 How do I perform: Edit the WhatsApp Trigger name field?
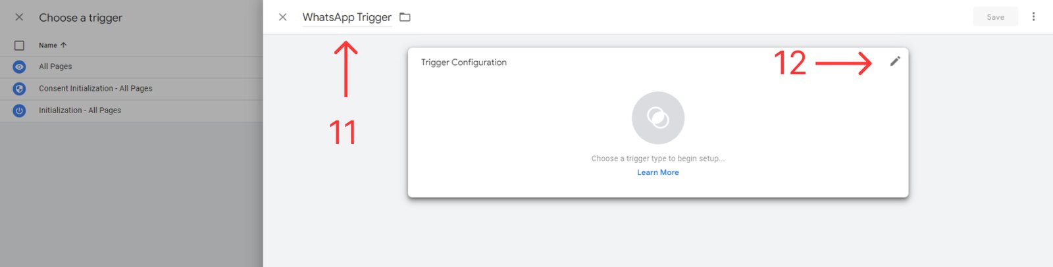click(x=347, y=17)
